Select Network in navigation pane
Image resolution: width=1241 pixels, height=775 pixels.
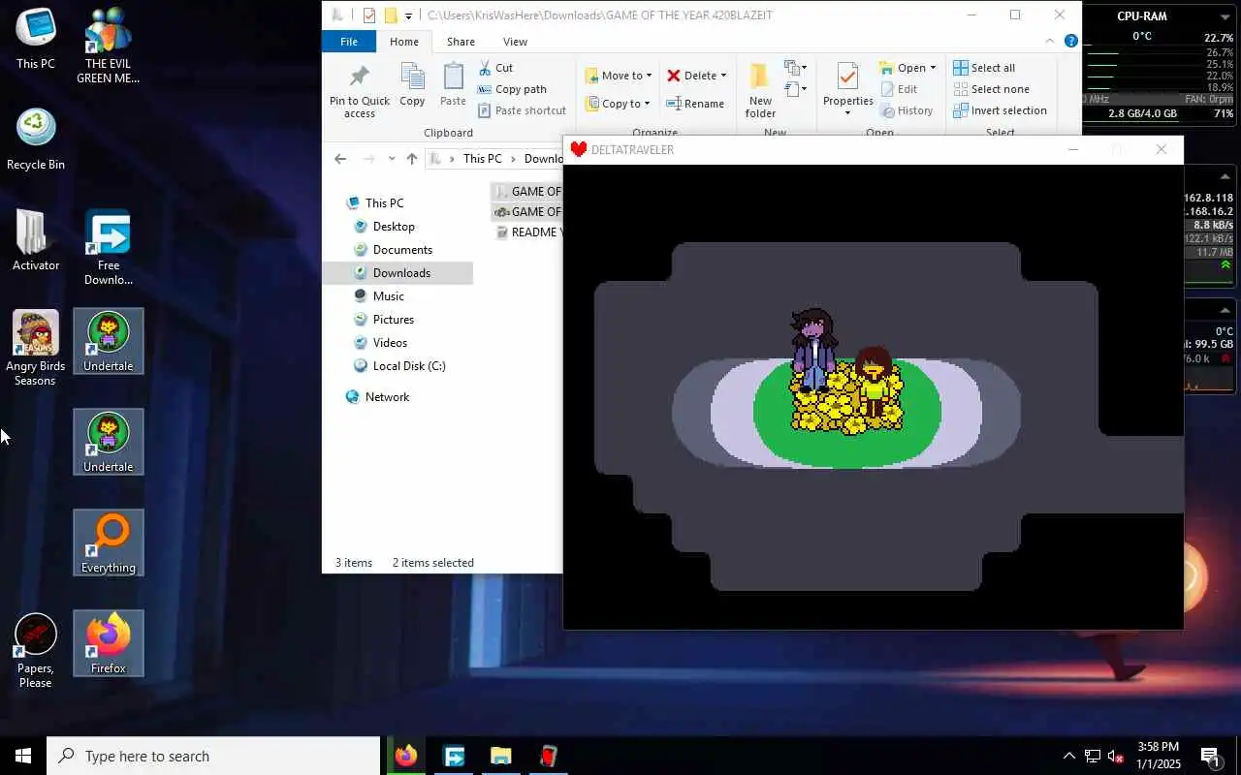387,397
